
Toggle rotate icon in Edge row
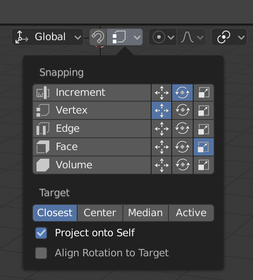pos(182,129)
